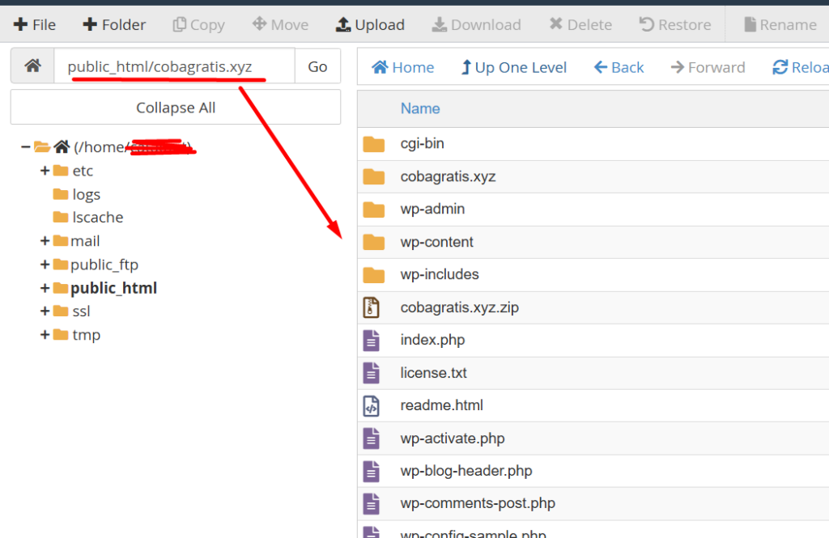Click the Up One Level navigation link
Image resolution: width=829 pixels, height=538 pixels.
pos(513,67)
